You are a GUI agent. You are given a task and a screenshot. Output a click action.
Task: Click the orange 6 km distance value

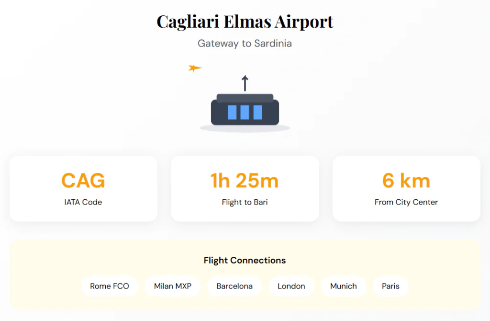pos(406,181)
